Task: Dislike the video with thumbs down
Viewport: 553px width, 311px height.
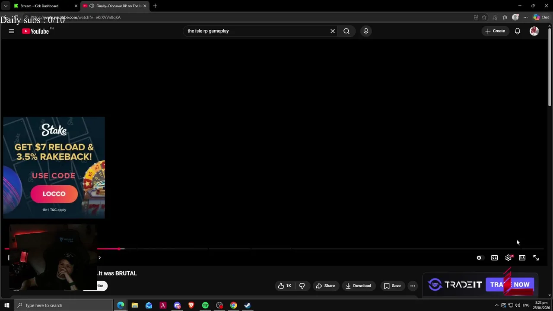Action: pyautogui.click(x=302, y=286)
